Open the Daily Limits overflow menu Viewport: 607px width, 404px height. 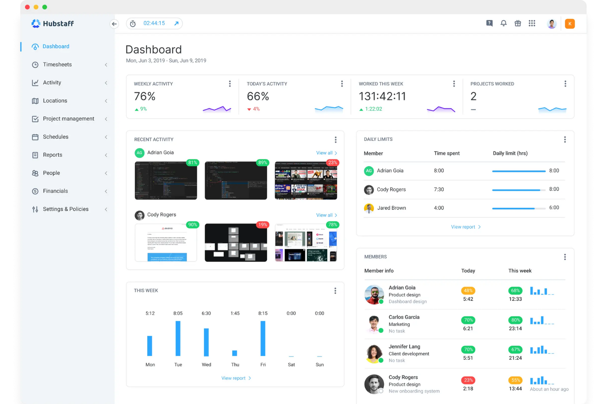tap(565, 139)
